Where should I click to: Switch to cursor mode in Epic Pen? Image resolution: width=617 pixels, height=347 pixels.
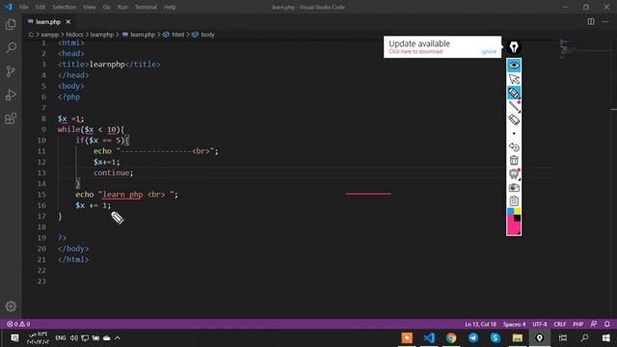[x=514, y=79]
